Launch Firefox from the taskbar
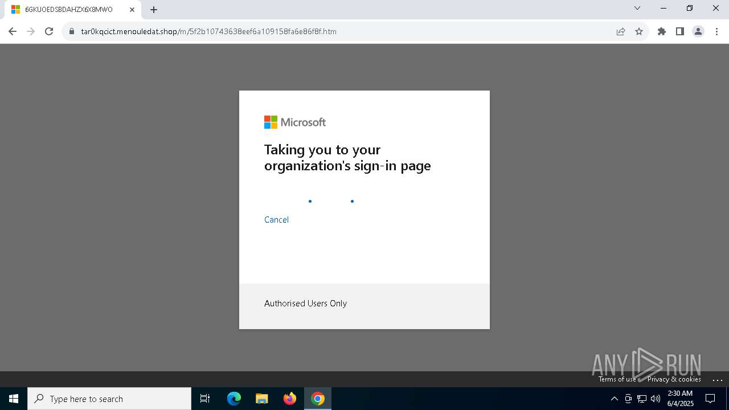This screenshot has width=729, height=410. pyautogui.click(x=290, y=399)
